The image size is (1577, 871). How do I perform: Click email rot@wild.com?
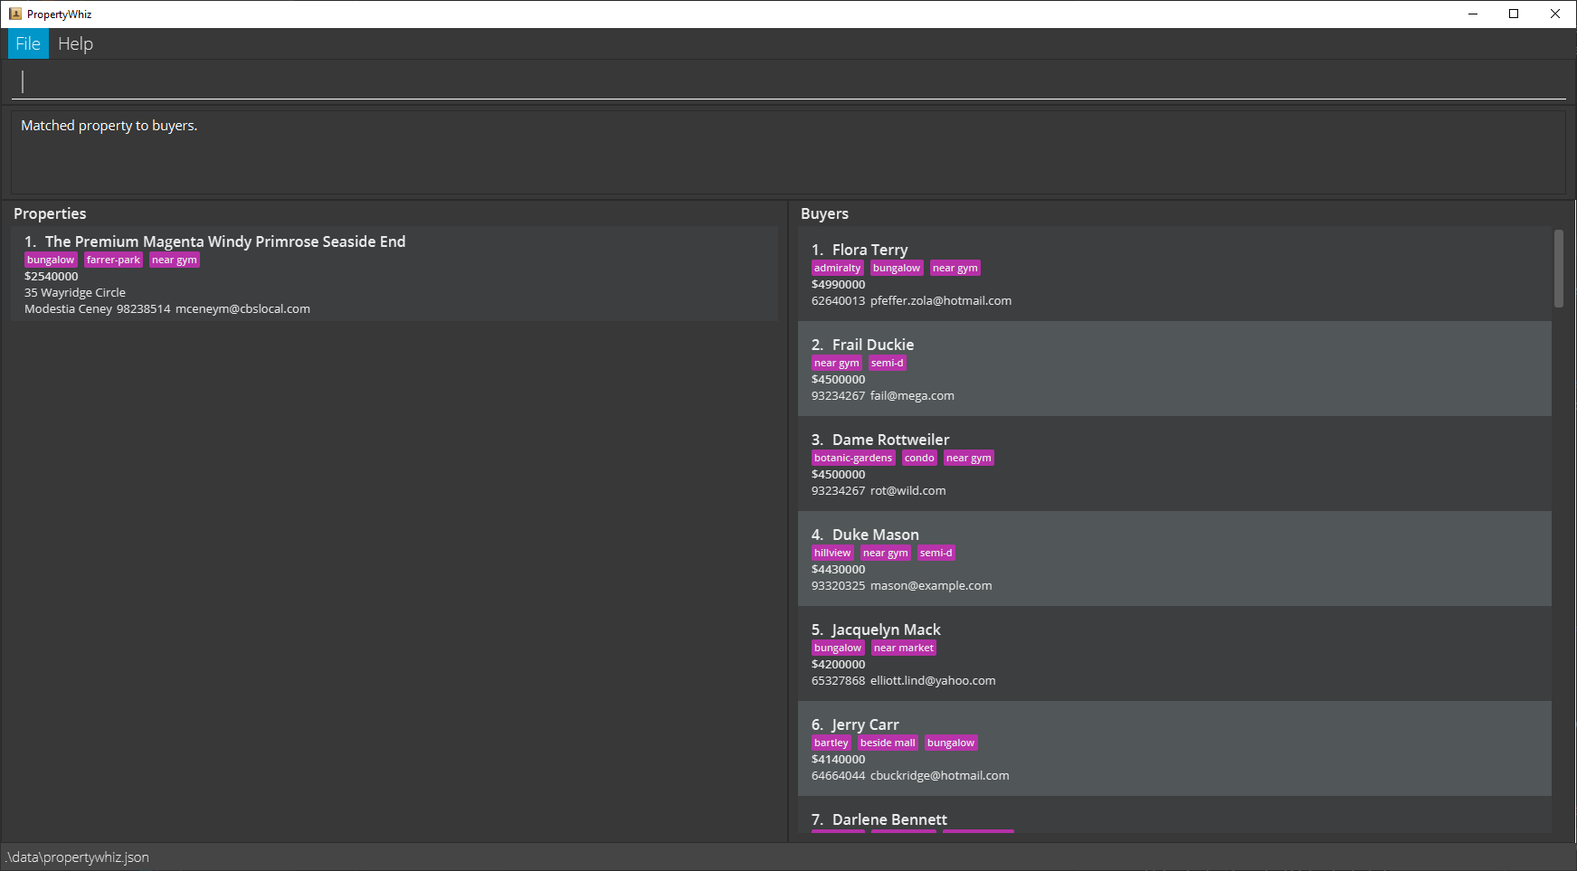[908, 491]
